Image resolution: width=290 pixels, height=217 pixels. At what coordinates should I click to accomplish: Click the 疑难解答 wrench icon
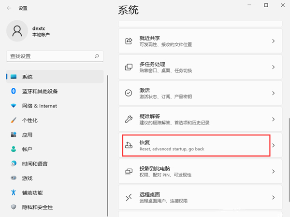[x=129, y=119]
